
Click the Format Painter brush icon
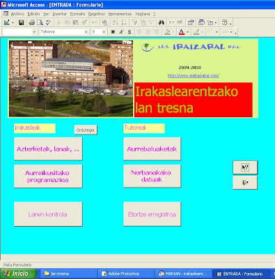click(84, 22)
